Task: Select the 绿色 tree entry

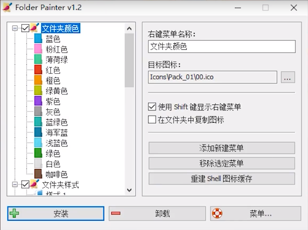Action: click(x=53, y=153)
